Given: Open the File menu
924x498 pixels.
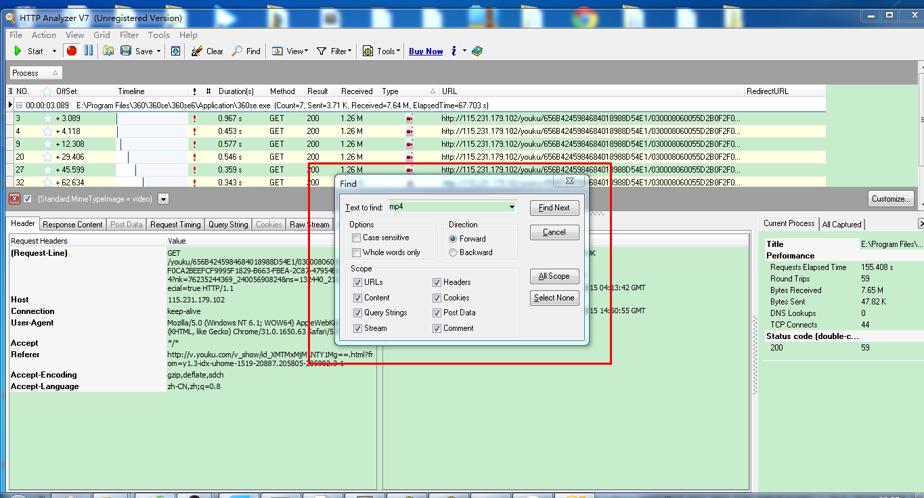Looking at the screenshot, I should click(16, 35).
